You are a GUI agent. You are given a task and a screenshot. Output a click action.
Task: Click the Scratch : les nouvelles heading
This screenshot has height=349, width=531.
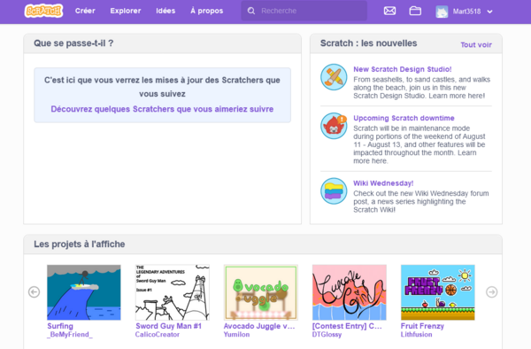pos(368,43)
